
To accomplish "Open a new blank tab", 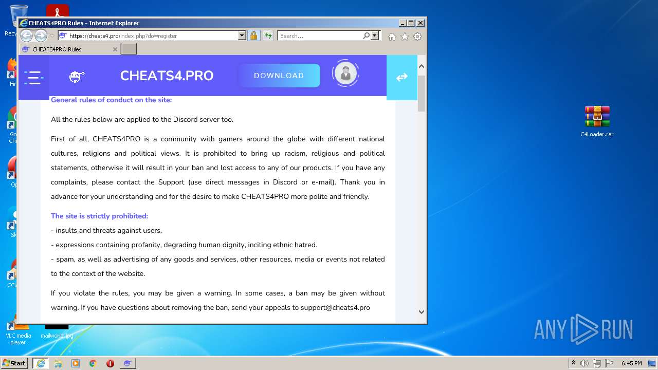I will tap(129, 49).
